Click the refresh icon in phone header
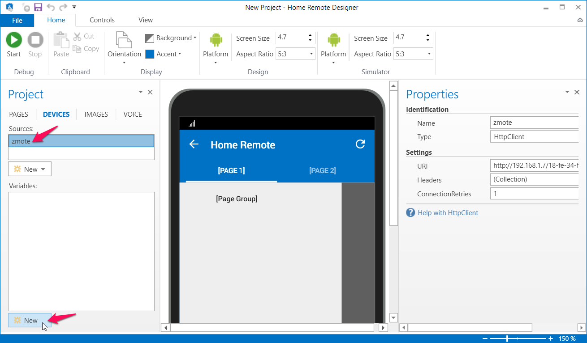 click(360, 144)
